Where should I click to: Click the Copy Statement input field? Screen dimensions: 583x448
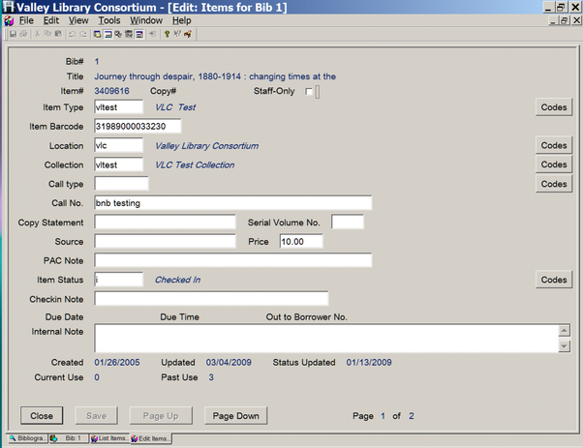tap(165, 223)
